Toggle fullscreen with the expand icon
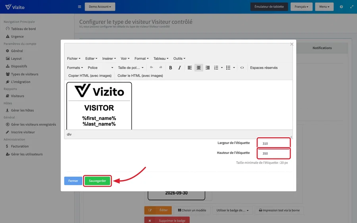 351,7
